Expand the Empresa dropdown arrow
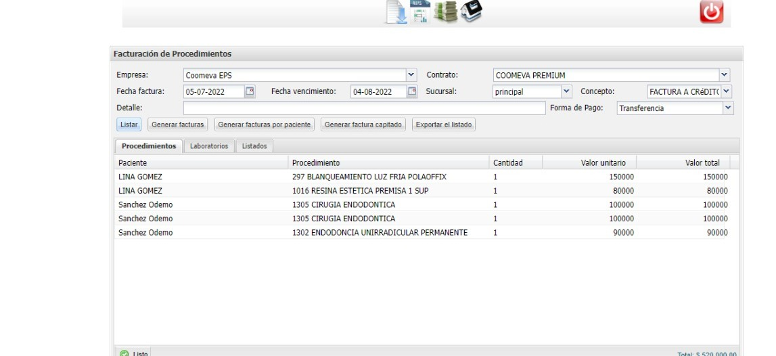 point(411,75)
